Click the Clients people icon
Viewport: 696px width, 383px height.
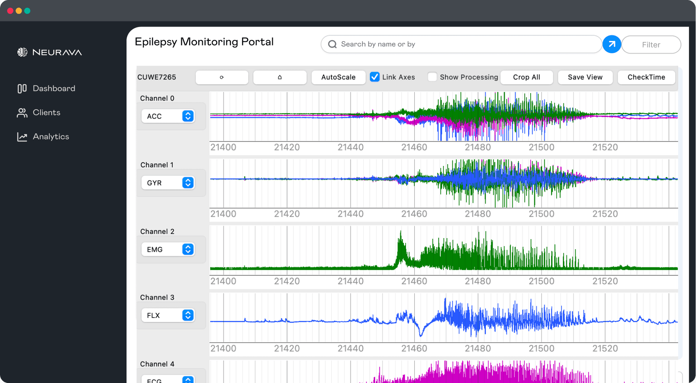(22, 113)
